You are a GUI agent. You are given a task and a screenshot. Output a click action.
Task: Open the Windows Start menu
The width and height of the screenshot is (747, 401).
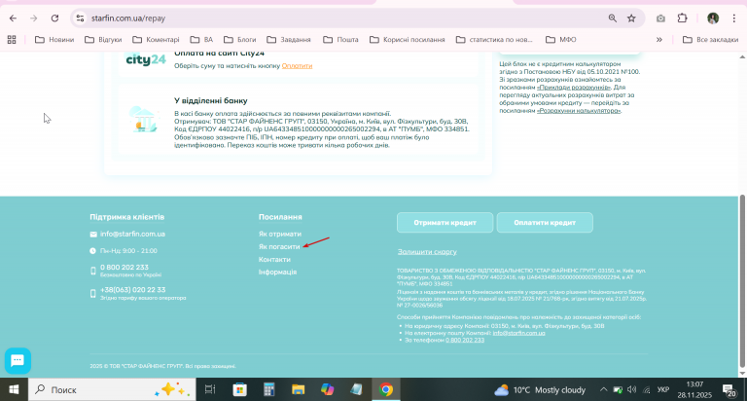[x=14, y=389]
